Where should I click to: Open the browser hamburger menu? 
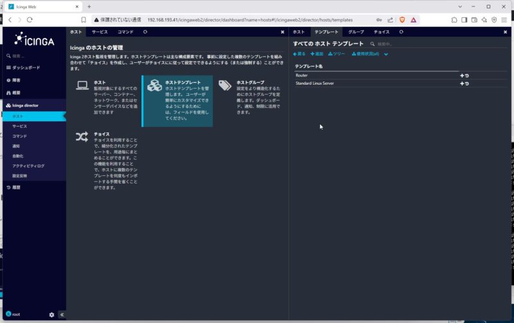(504, 20)
